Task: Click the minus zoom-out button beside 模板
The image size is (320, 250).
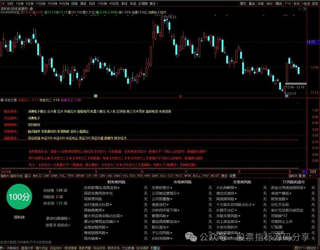Action: tap(316, 176)
